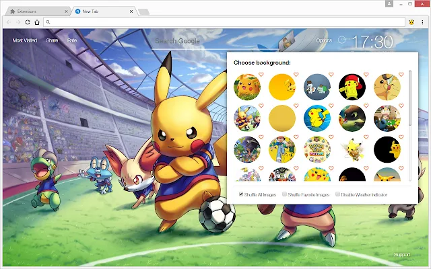Choose Pikachu on white background thumbnail
Screen dimensions: 431x269
[x=352, y=149]
